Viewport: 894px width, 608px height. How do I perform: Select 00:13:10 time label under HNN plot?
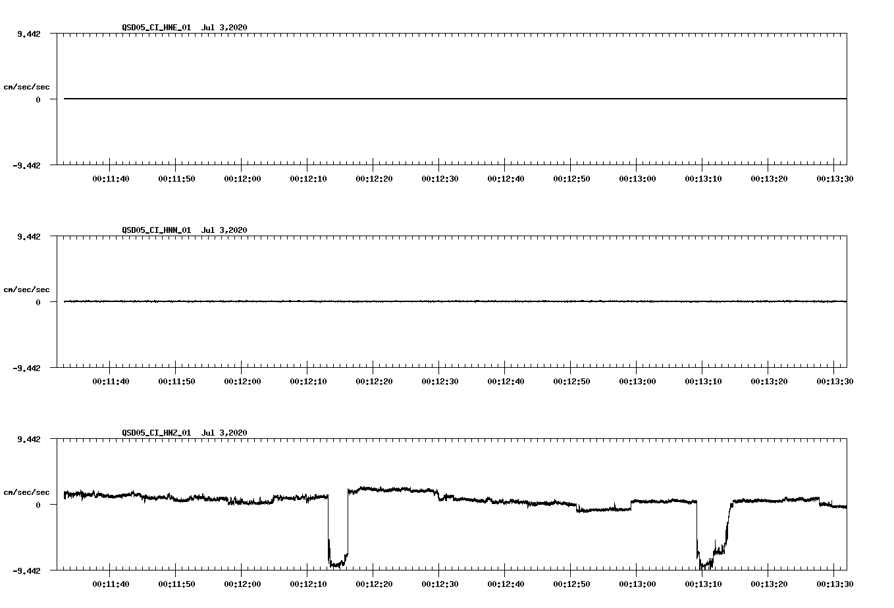703,382
